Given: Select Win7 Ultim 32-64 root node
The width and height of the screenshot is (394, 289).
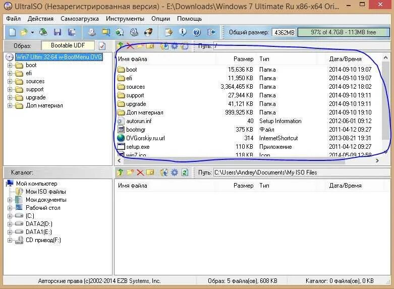Looking at the screenshot, I should pyautogui.click(x=59, y=57).
